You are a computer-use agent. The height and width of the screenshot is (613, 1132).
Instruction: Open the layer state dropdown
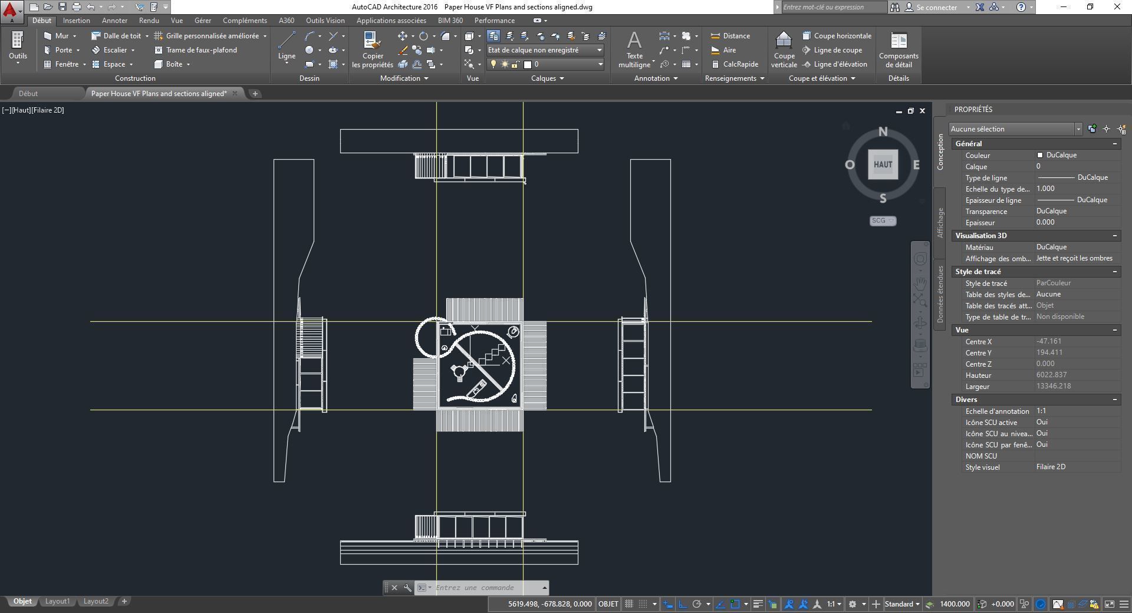tap(545, 50)
